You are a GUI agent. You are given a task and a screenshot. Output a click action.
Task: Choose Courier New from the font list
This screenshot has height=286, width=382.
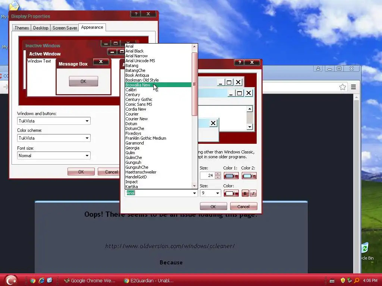[x=158, y=119]
